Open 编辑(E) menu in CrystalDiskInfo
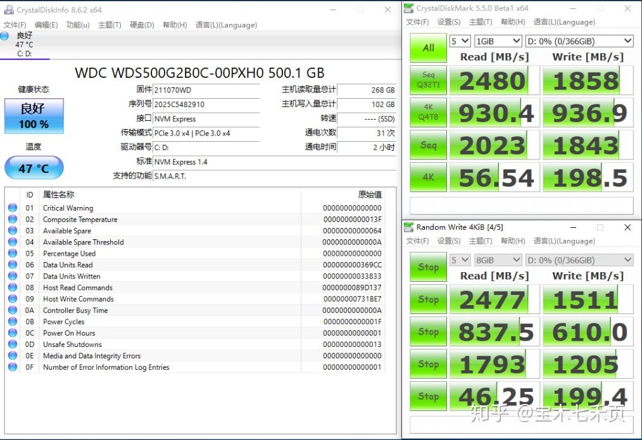This screenshot has width=642, height=440. click(x=46, y=25)
